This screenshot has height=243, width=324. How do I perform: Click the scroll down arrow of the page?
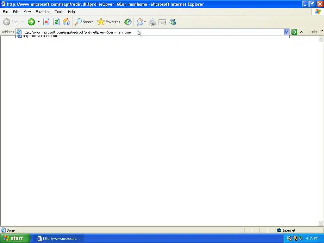321,223
